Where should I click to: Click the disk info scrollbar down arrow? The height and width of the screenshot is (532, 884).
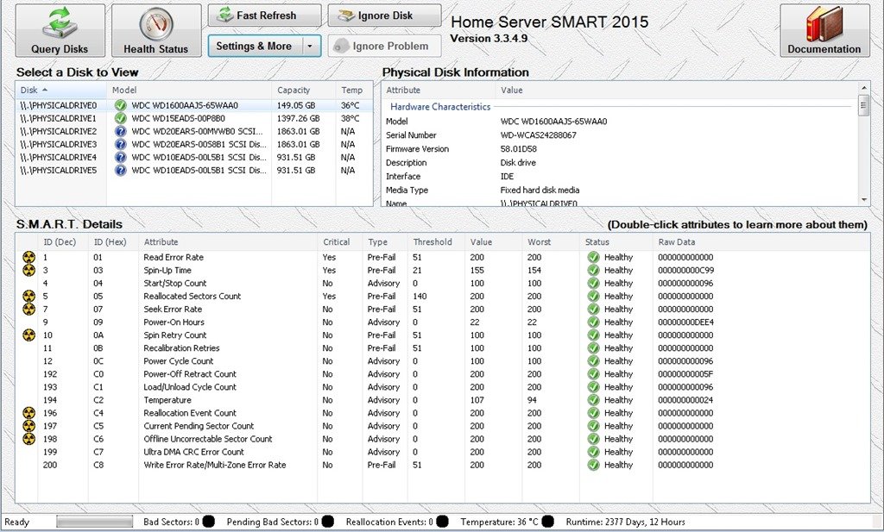[x=863, y=200]
